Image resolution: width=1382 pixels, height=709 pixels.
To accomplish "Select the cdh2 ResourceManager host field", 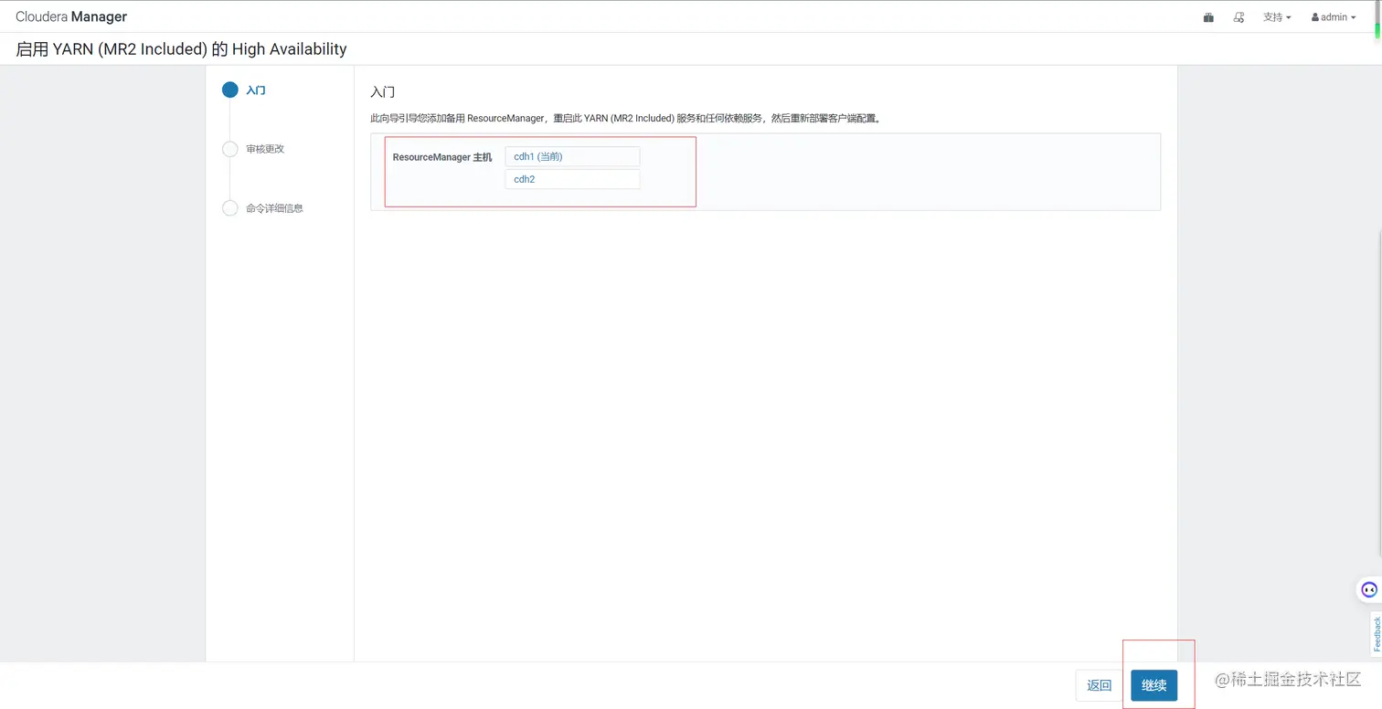I will click(x=572, y=179).
